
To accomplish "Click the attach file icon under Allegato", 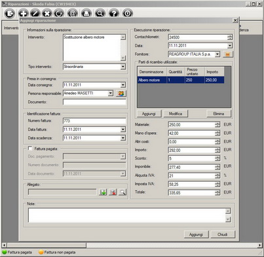I will pos(103,192).
